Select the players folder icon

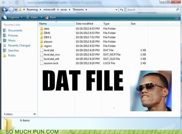(x=41, y=42)
